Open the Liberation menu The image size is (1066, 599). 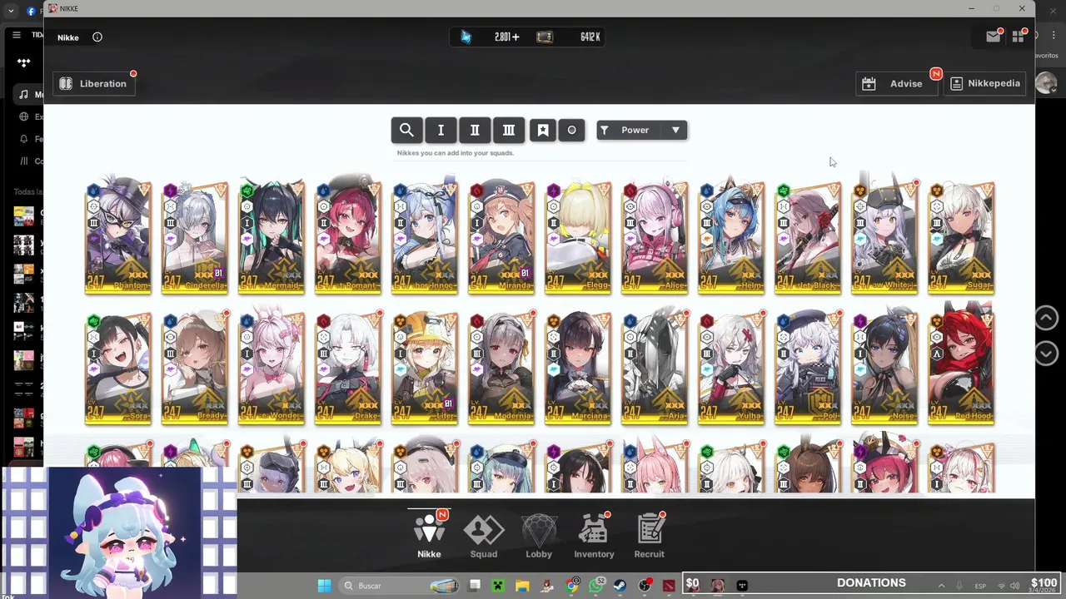click(x=95, y=84)
